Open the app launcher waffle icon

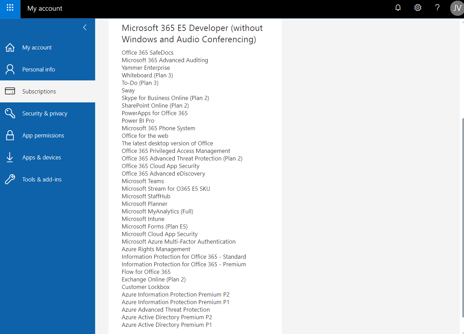10,8
